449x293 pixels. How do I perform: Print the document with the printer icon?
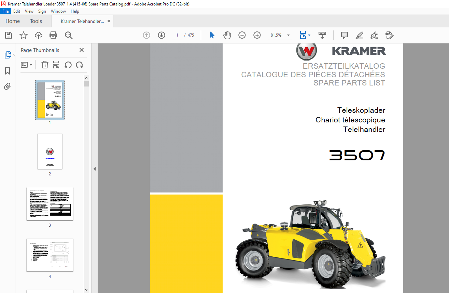(53, 35)
